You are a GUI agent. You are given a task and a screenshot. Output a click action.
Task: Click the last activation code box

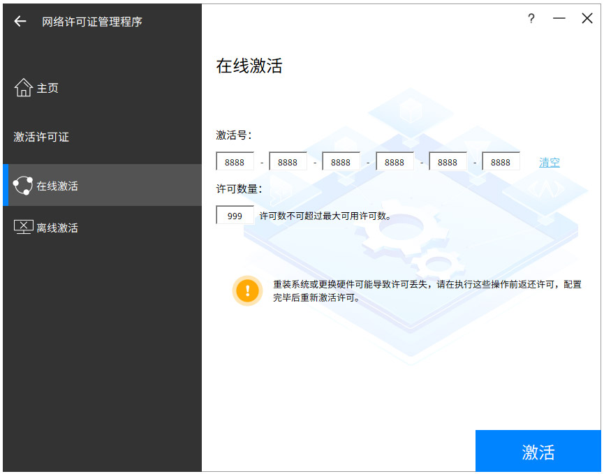click(x=501, y=161)
